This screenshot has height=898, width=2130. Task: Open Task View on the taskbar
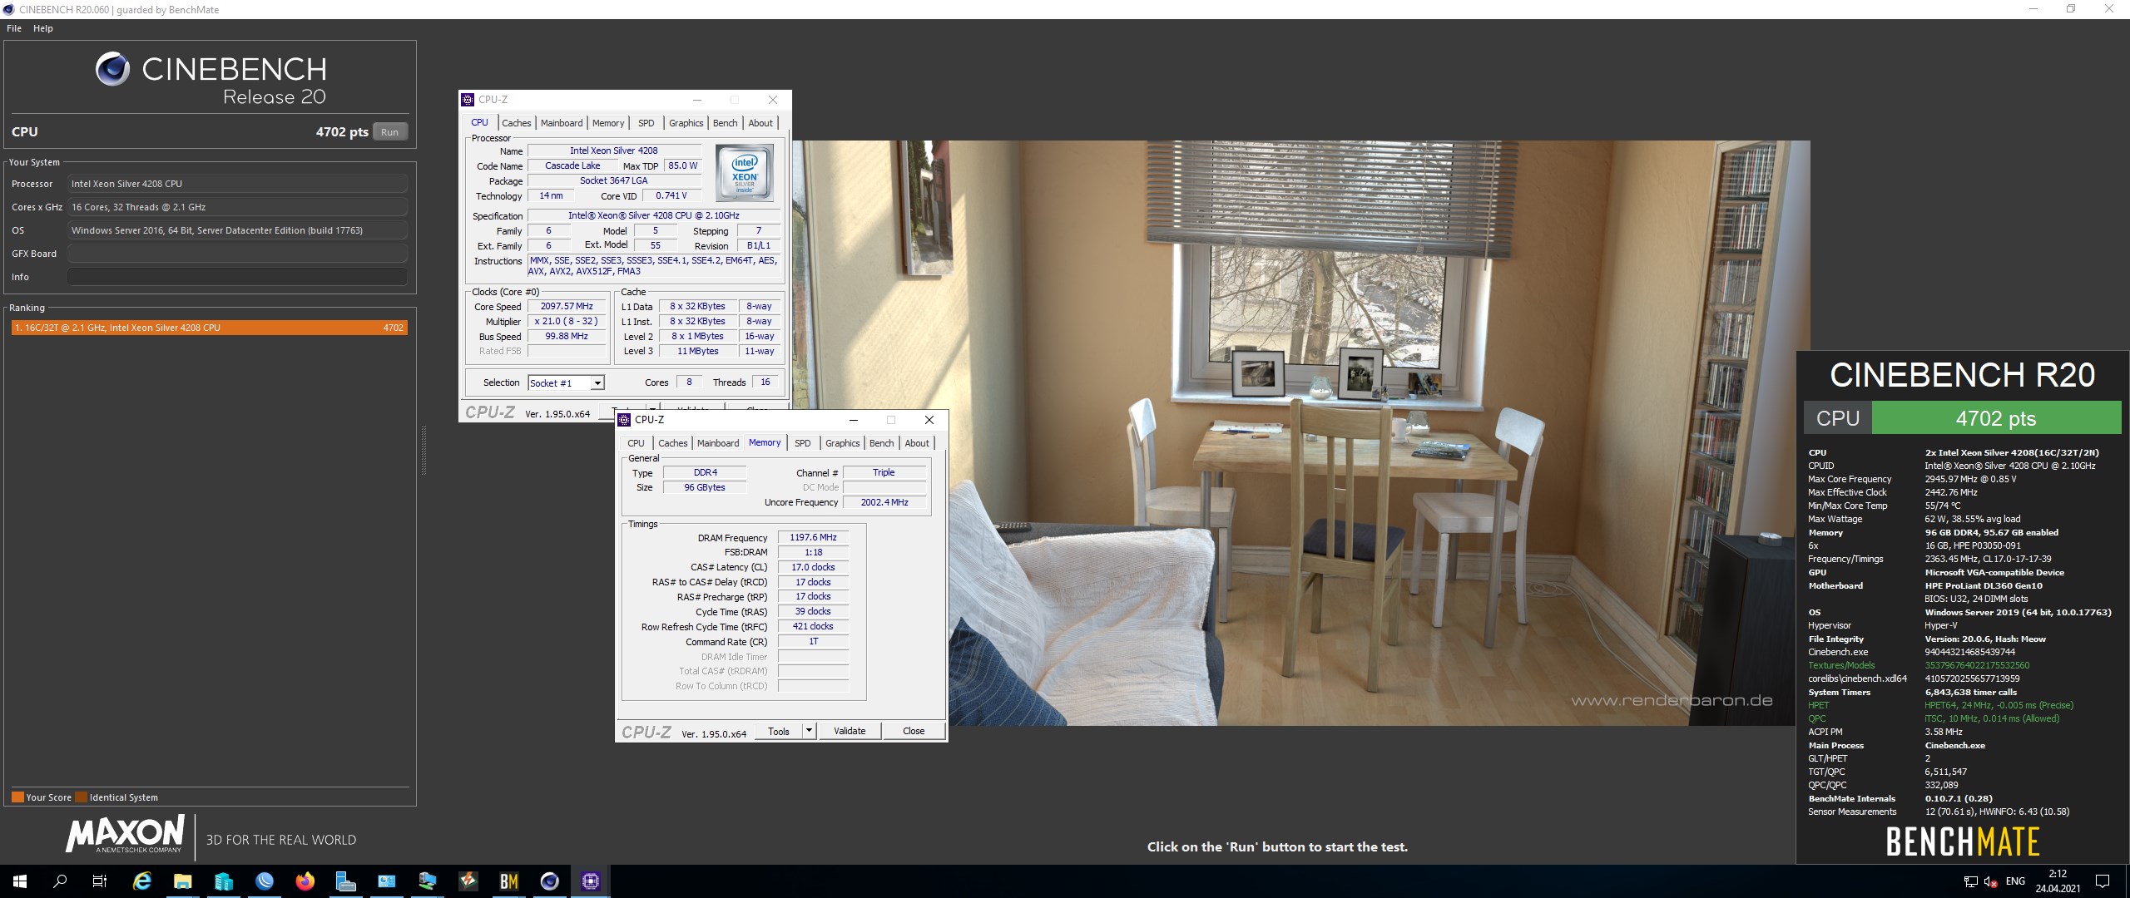coord(100,881)
